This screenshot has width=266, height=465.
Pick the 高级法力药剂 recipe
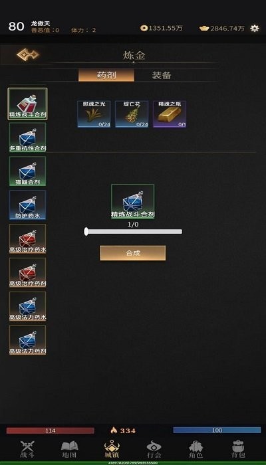click(27, 340)
